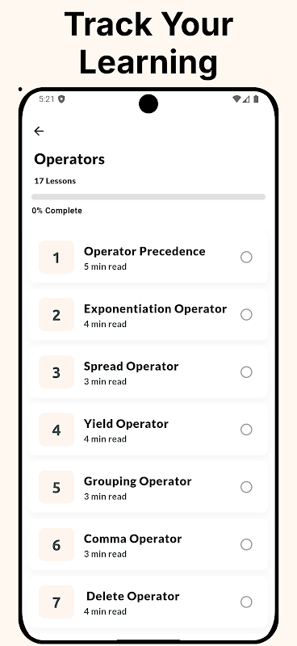This screenshot has height=646, width=297.
Task: Tap the shield icon beside the time
Action: click(x=61, y=99)
